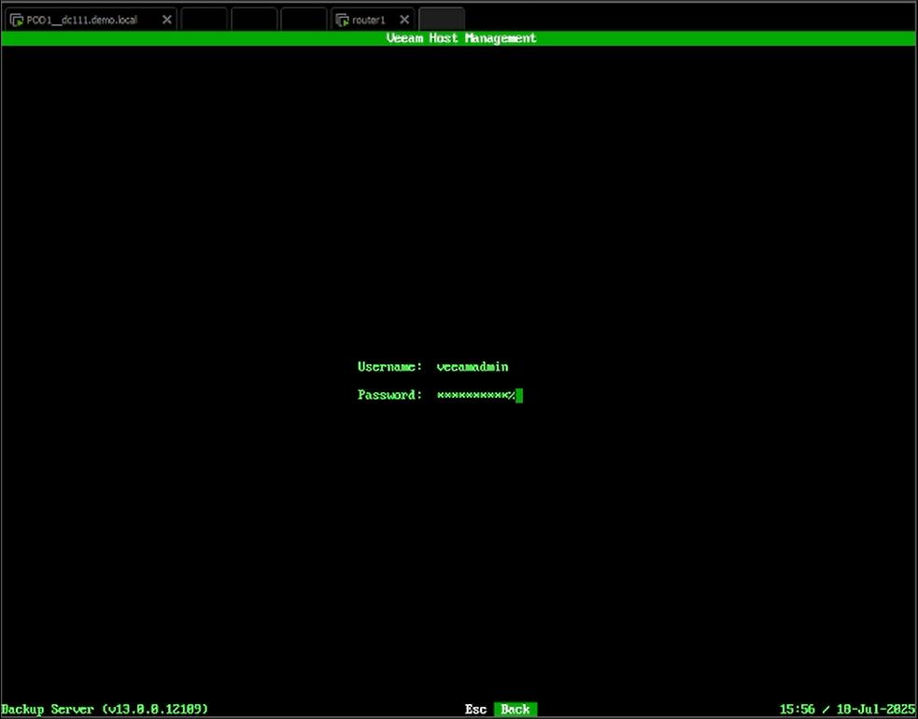Viewport: 918px width, 719px height.
Task: Close the POD1__dc111.demo.local tab
Action: click(x=167, y=20)
